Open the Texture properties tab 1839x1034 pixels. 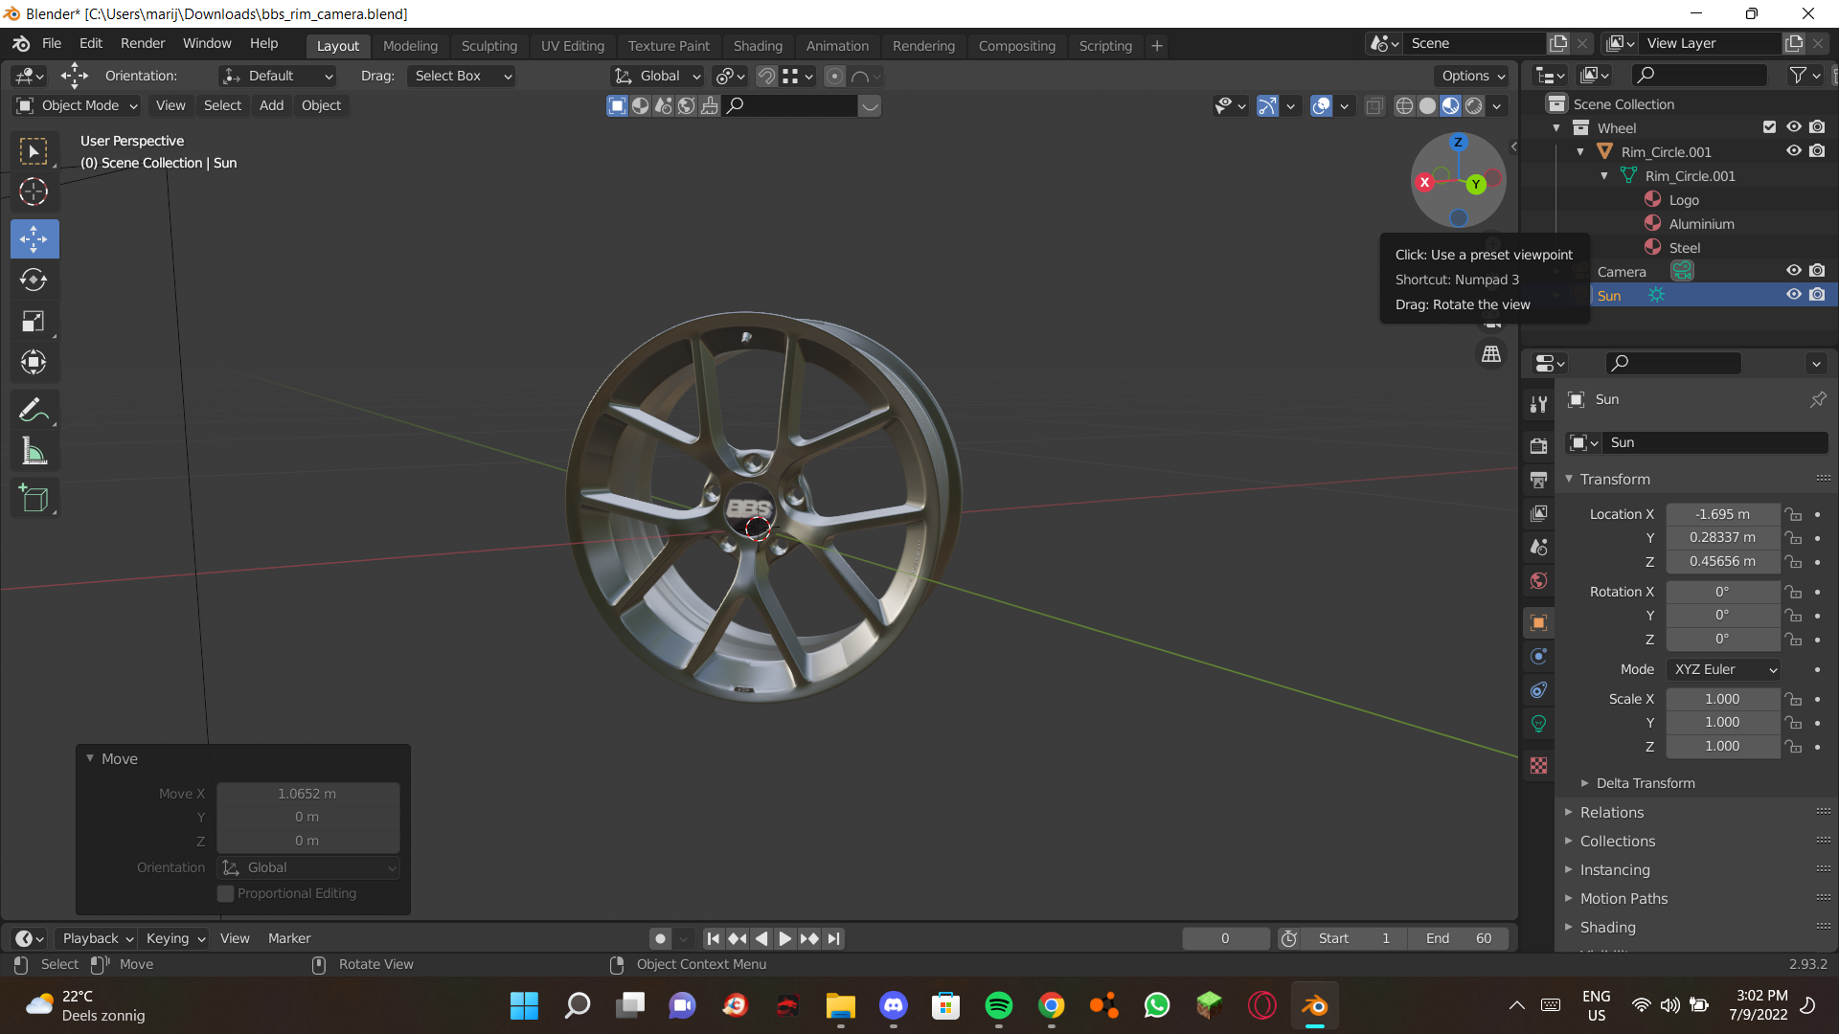(1538, 765)
